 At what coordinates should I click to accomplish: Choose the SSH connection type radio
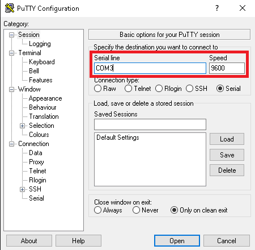click(x=189, y=89)
